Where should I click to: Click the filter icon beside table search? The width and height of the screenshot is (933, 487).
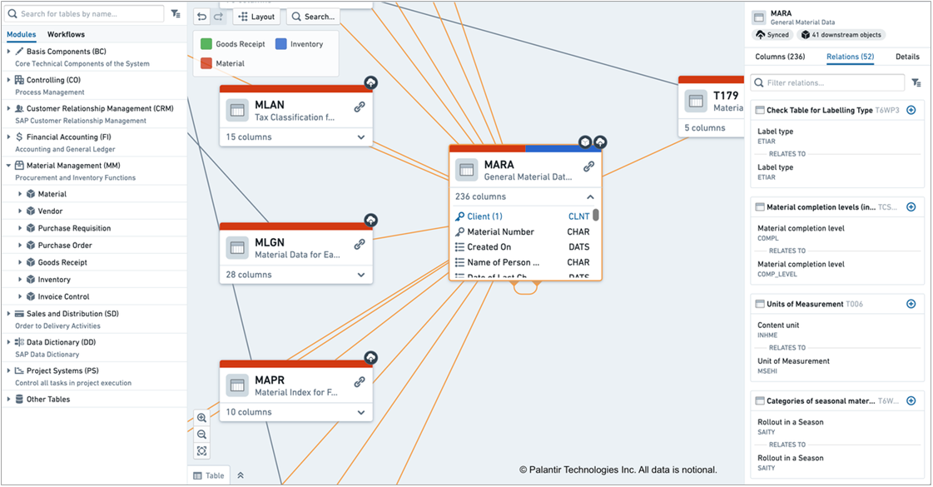tap(176, 13)
